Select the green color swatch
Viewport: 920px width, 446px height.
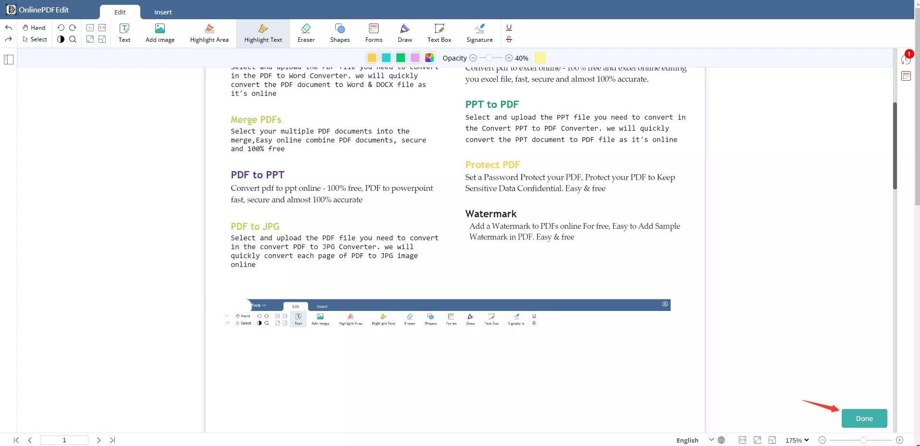tap(401, 58)
